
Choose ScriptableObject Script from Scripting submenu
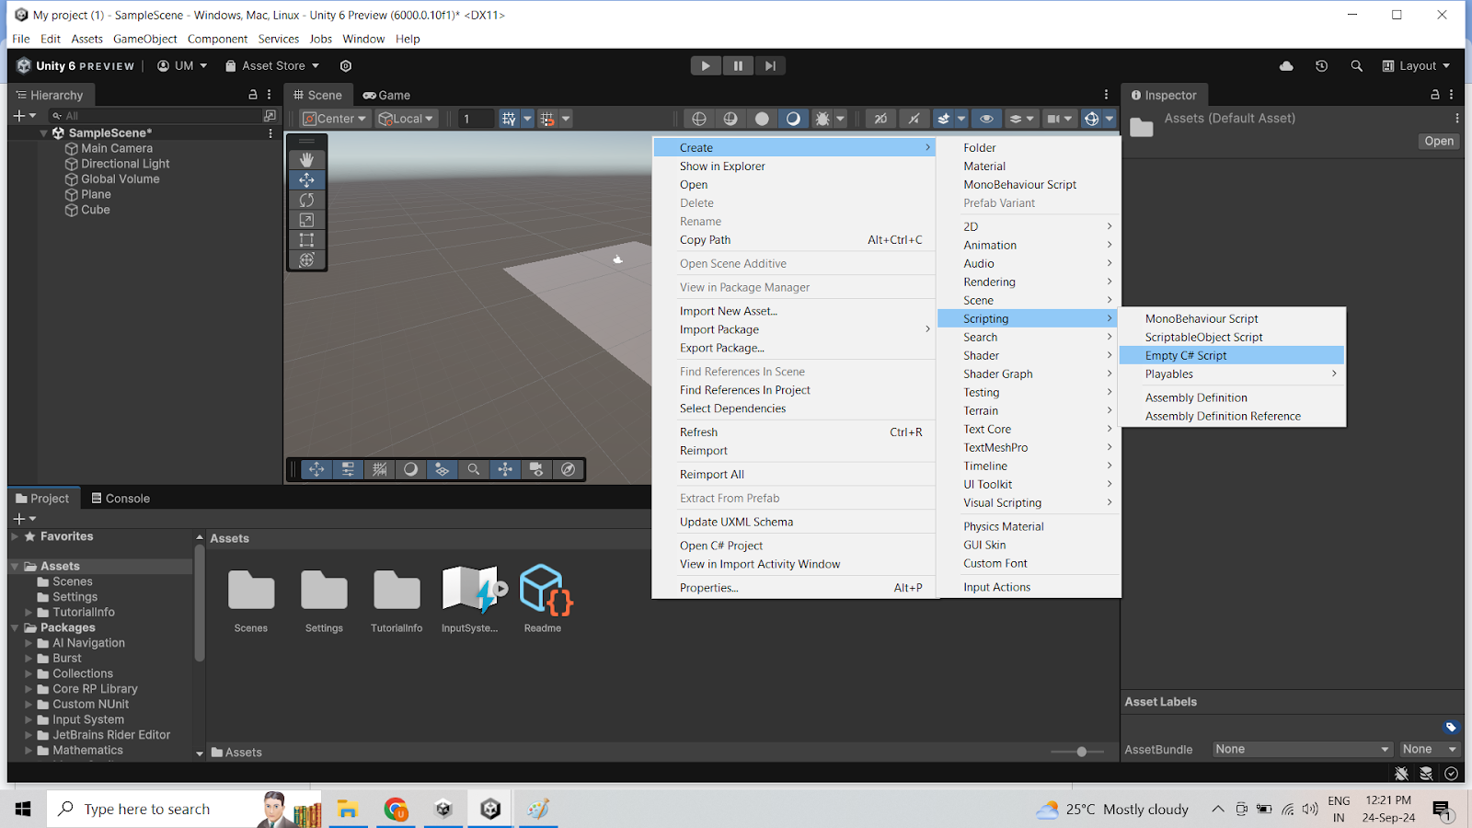(x=1232, y=337)
